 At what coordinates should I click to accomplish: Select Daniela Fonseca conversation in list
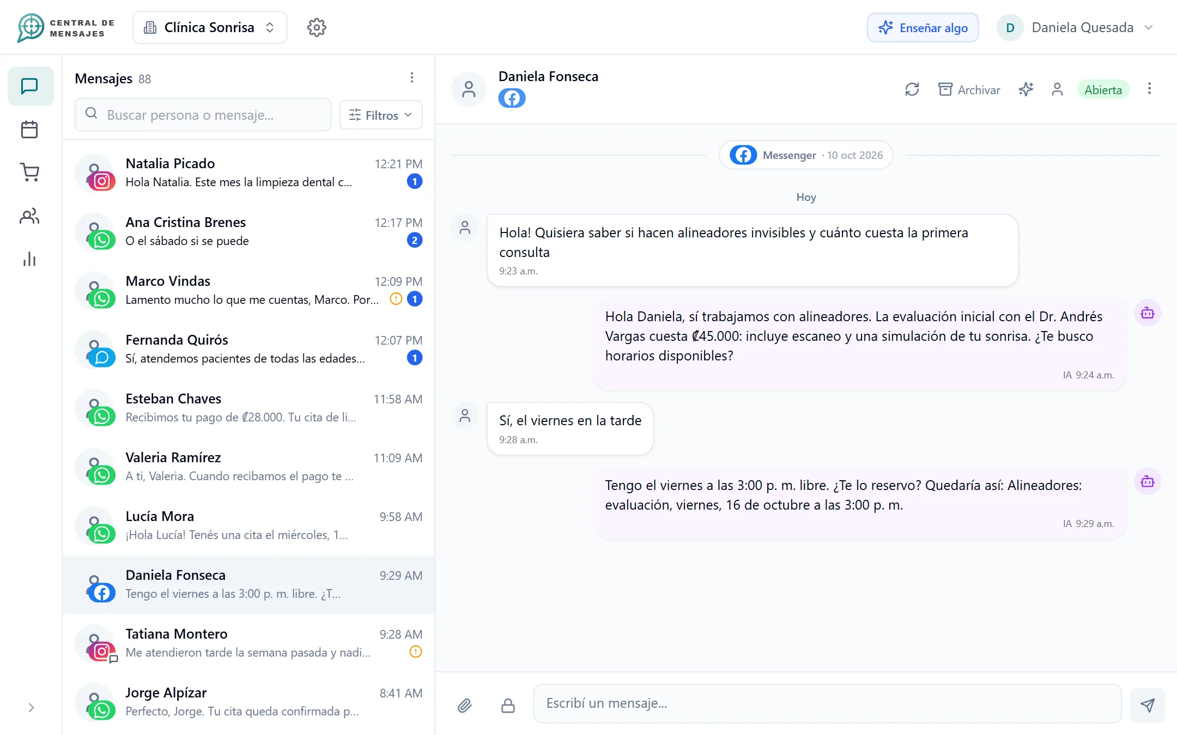(x=248, y=584)
